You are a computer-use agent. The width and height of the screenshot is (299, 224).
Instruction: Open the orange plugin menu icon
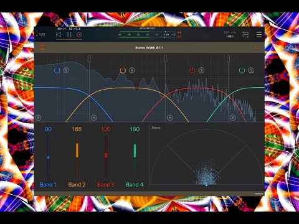click(x=42, y=47)
